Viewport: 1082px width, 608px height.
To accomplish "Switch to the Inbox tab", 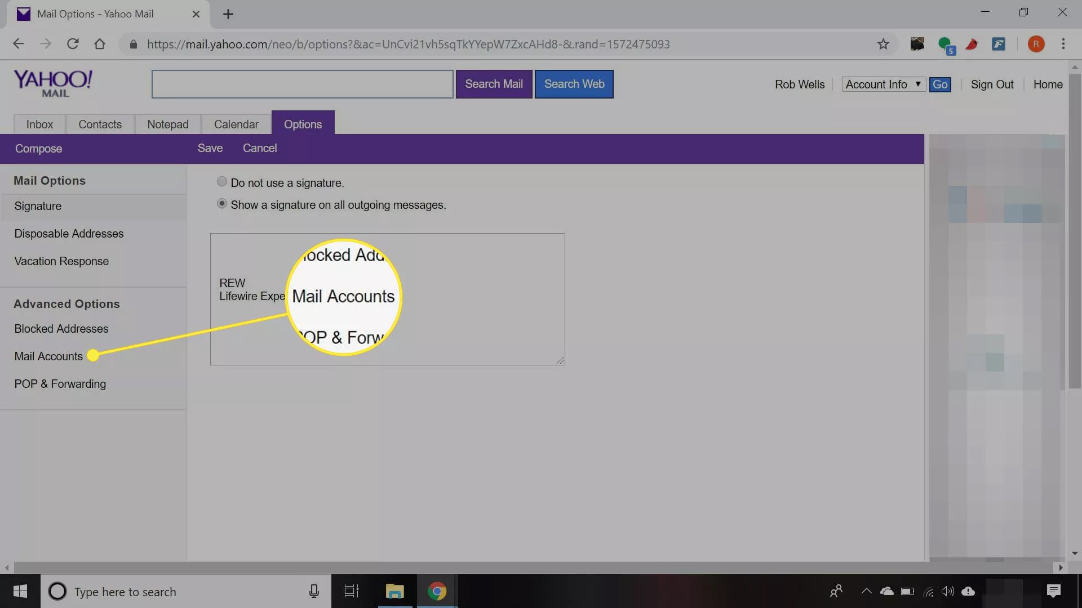I will click(39, 124).
